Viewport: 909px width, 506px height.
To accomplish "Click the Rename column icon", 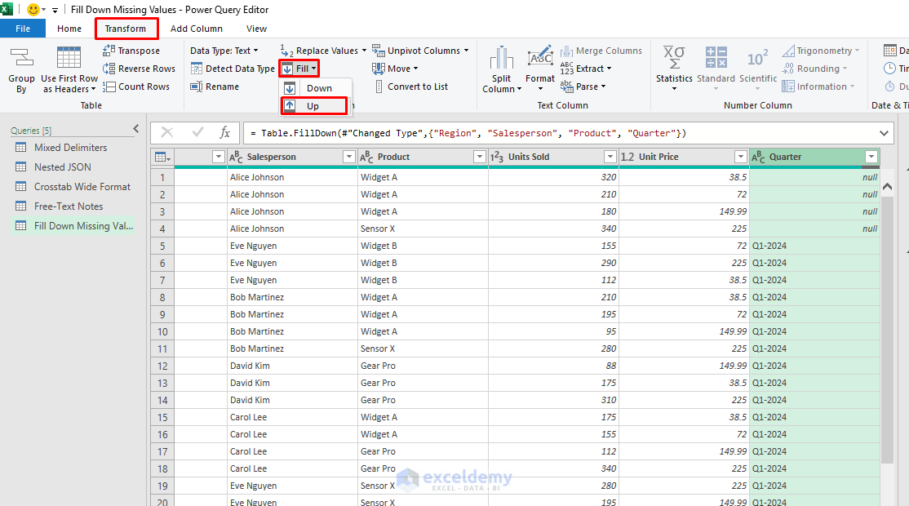I will tap(197, 87).
